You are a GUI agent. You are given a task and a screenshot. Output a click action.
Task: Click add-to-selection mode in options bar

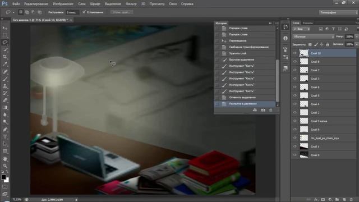click(27, 12)
